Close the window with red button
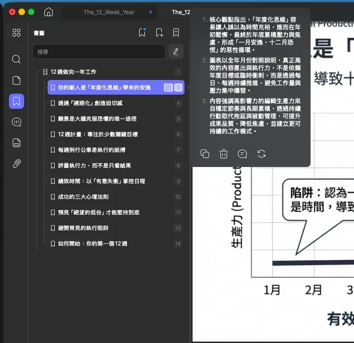The image size is (354, 343). pos(12,12)
